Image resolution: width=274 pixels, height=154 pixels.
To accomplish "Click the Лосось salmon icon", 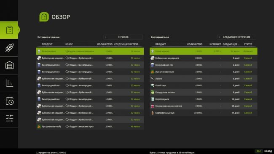I will point(152,79).
